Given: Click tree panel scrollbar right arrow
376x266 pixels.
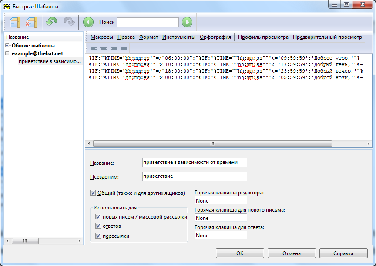Looking at the screenshot, I should coord(79,241).
